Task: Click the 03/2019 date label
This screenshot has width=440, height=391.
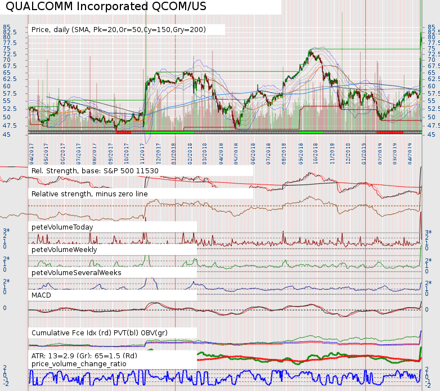Action: 395,154
